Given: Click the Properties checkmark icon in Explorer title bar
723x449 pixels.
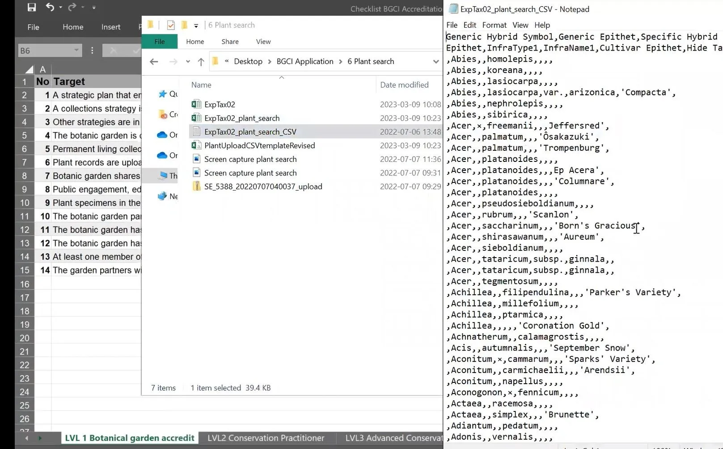Looking at the screenshot, I should click(x=171, y=25).
